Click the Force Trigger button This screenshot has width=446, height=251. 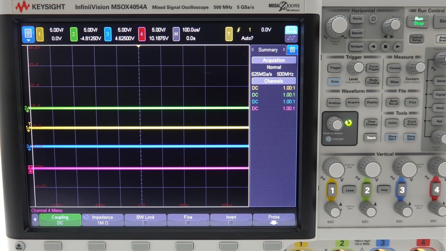(x=374, y=68)
